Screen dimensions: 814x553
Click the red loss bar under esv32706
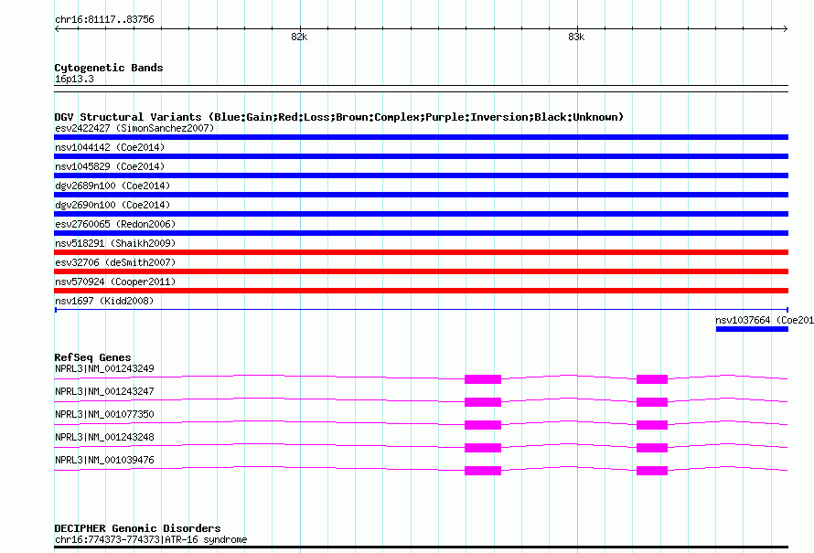tap(421, 271)
